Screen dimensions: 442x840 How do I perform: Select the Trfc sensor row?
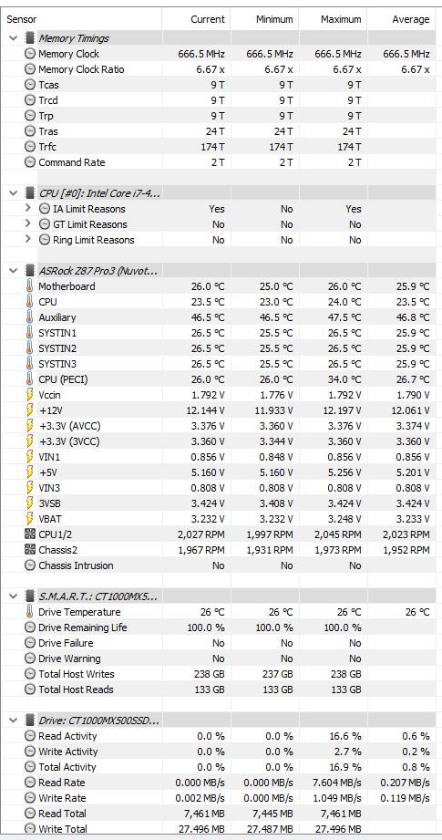pyautogui.click(x=221, y=147)
